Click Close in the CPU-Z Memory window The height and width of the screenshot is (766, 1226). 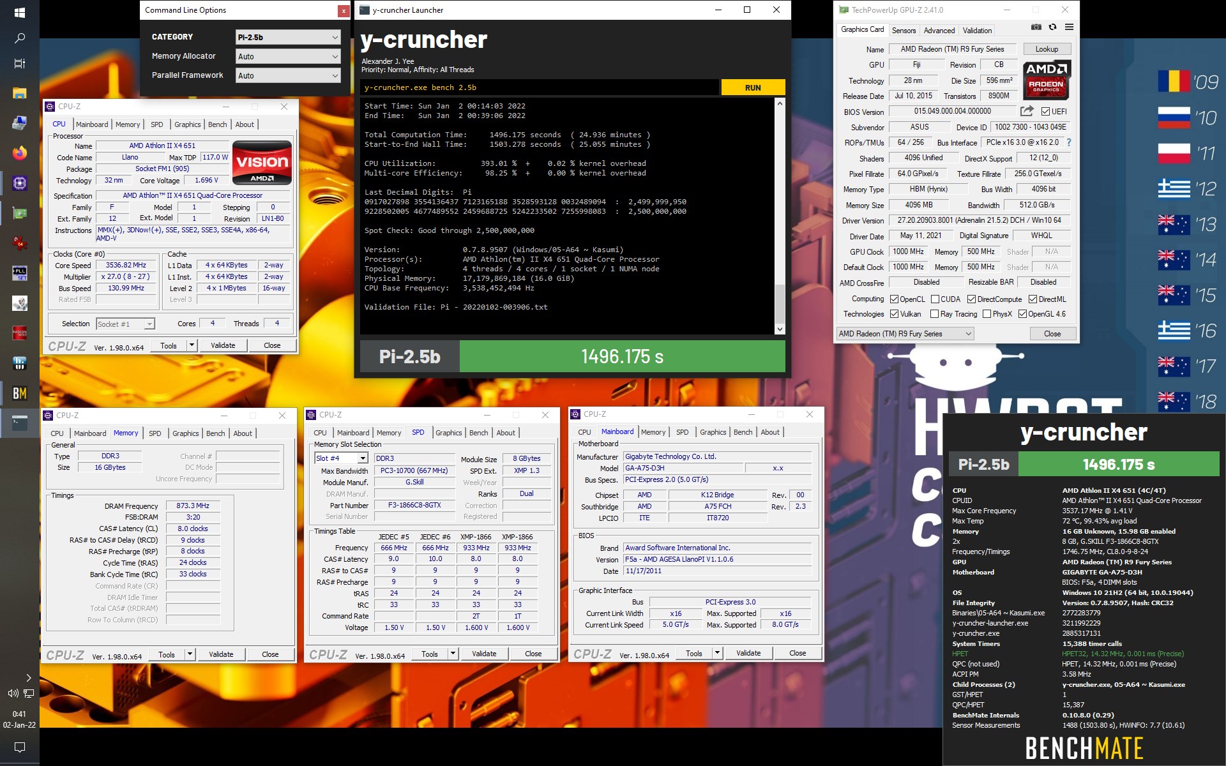[270, 654]
